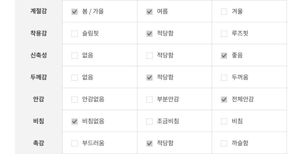
Task: Check the 까슬함 checkbox
Action: tap(224, 143)
